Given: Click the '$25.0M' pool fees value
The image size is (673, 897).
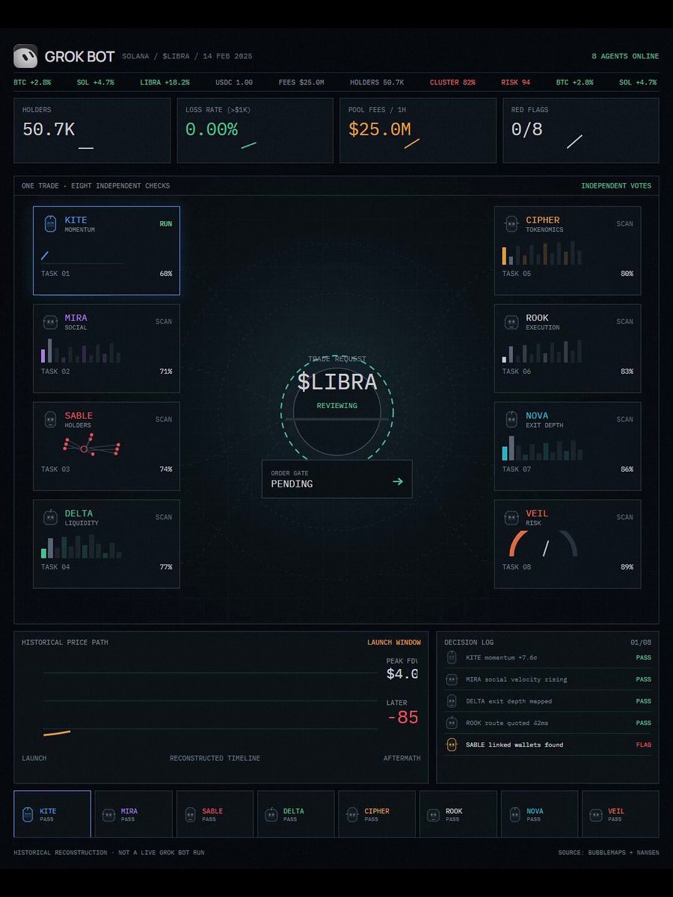Looking at the screenshot, I should (380, 129).
